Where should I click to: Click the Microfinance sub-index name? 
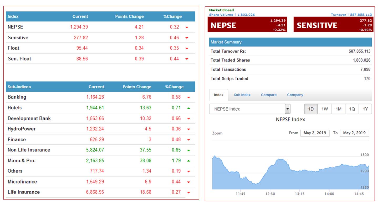[22, 182]
